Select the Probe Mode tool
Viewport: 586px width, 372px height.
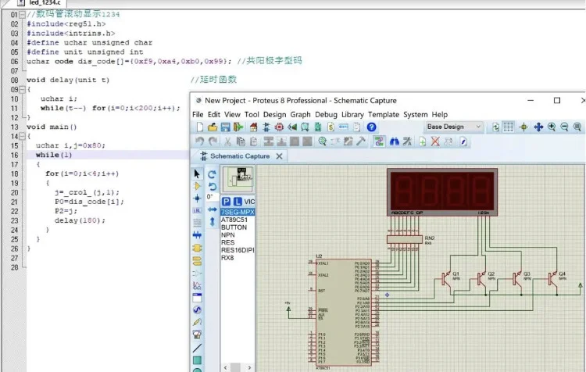pos(197,322)
